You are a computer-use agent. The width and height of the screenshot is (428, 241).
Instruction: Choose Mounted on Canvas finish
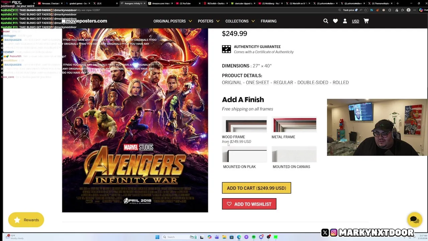pos(294,158)
